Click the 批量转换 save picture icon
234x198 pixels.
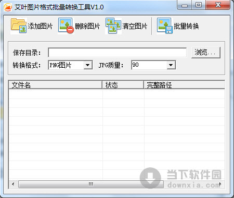click(165, 26)
